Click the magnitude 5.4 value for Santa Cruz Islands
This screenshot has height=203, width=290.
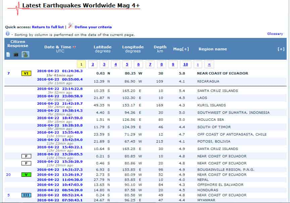(182, 91)
